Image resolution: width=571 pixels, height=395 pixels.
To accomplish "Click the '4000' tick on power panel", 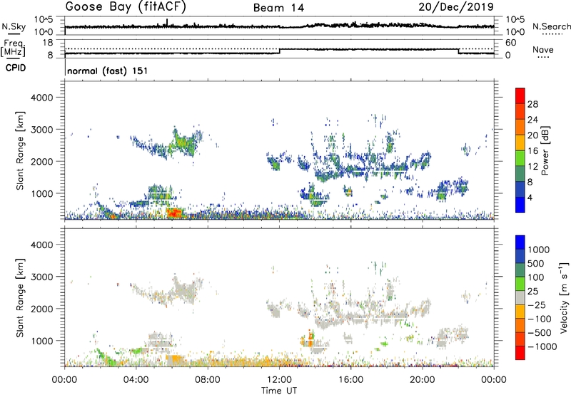I will pos(42,98).
